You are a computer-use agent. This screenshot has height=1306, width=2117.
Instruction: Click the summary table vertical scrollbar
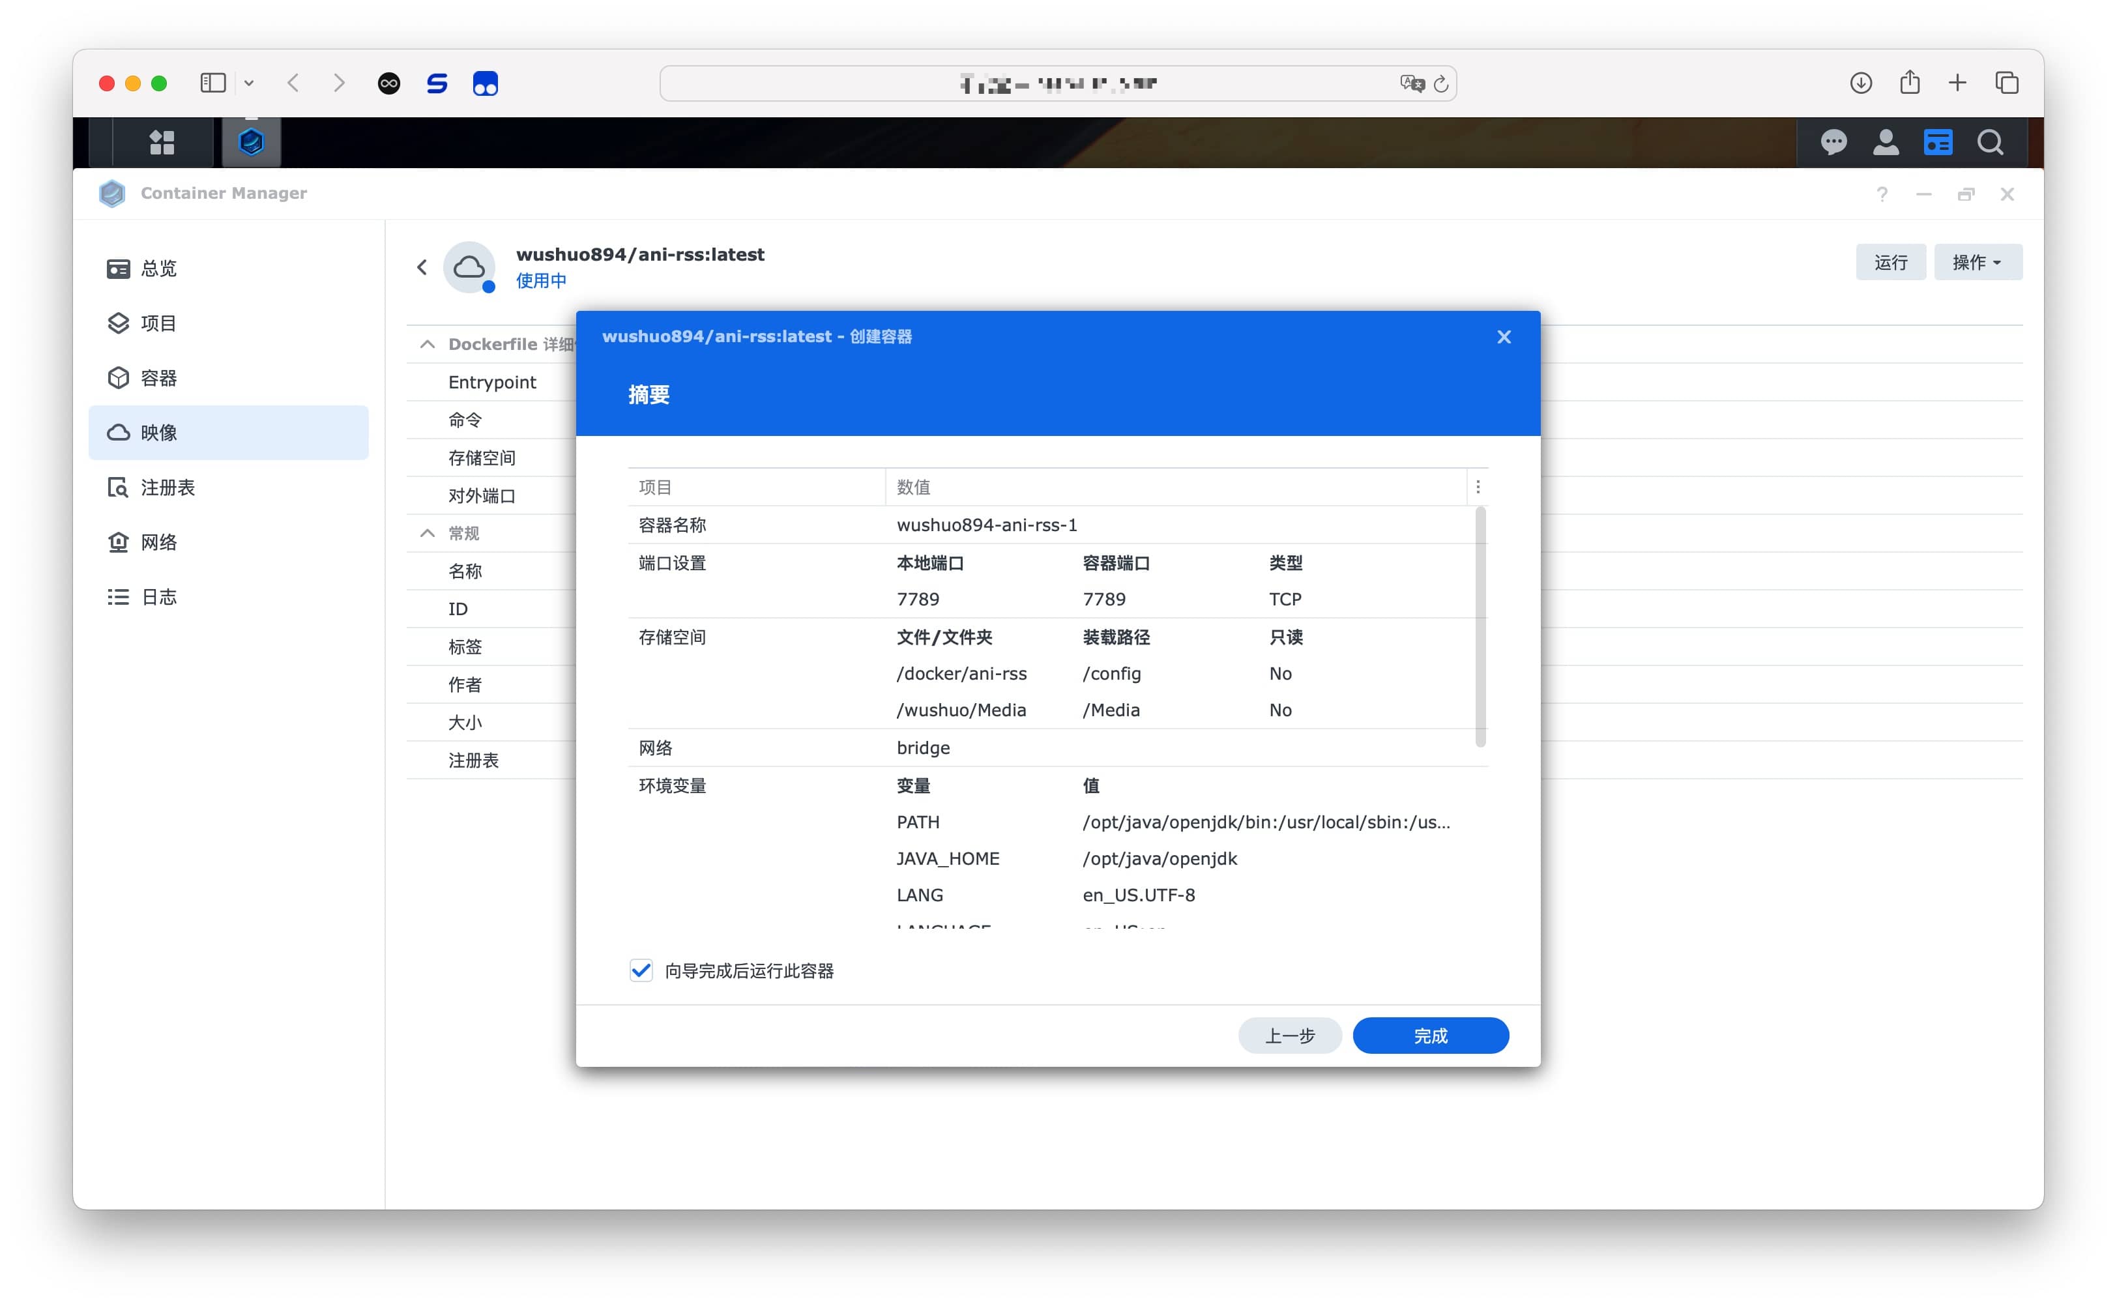(1480, 628)
